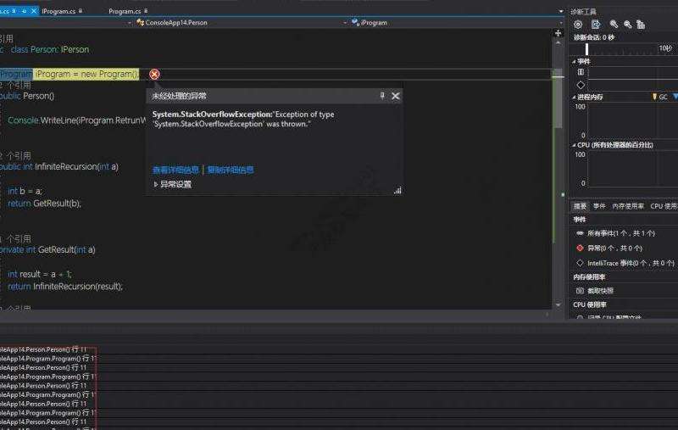
Task: Click the split editor icon above scrollbar
Action: pos(558,33)
